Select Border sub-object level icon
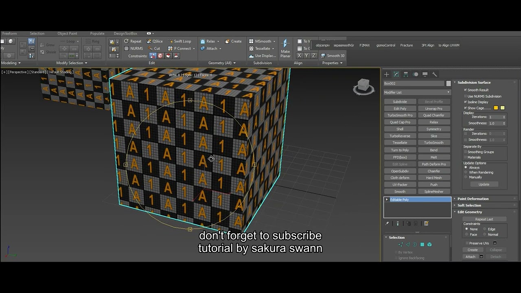Viewport: 521px width, 293px height. (x=415, y=245)
